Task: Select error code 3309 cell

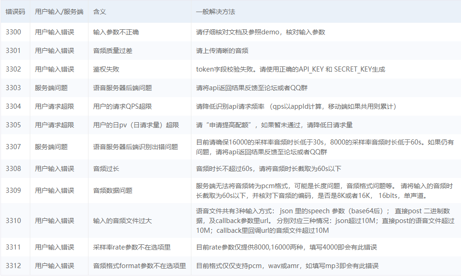Action: 13,191
